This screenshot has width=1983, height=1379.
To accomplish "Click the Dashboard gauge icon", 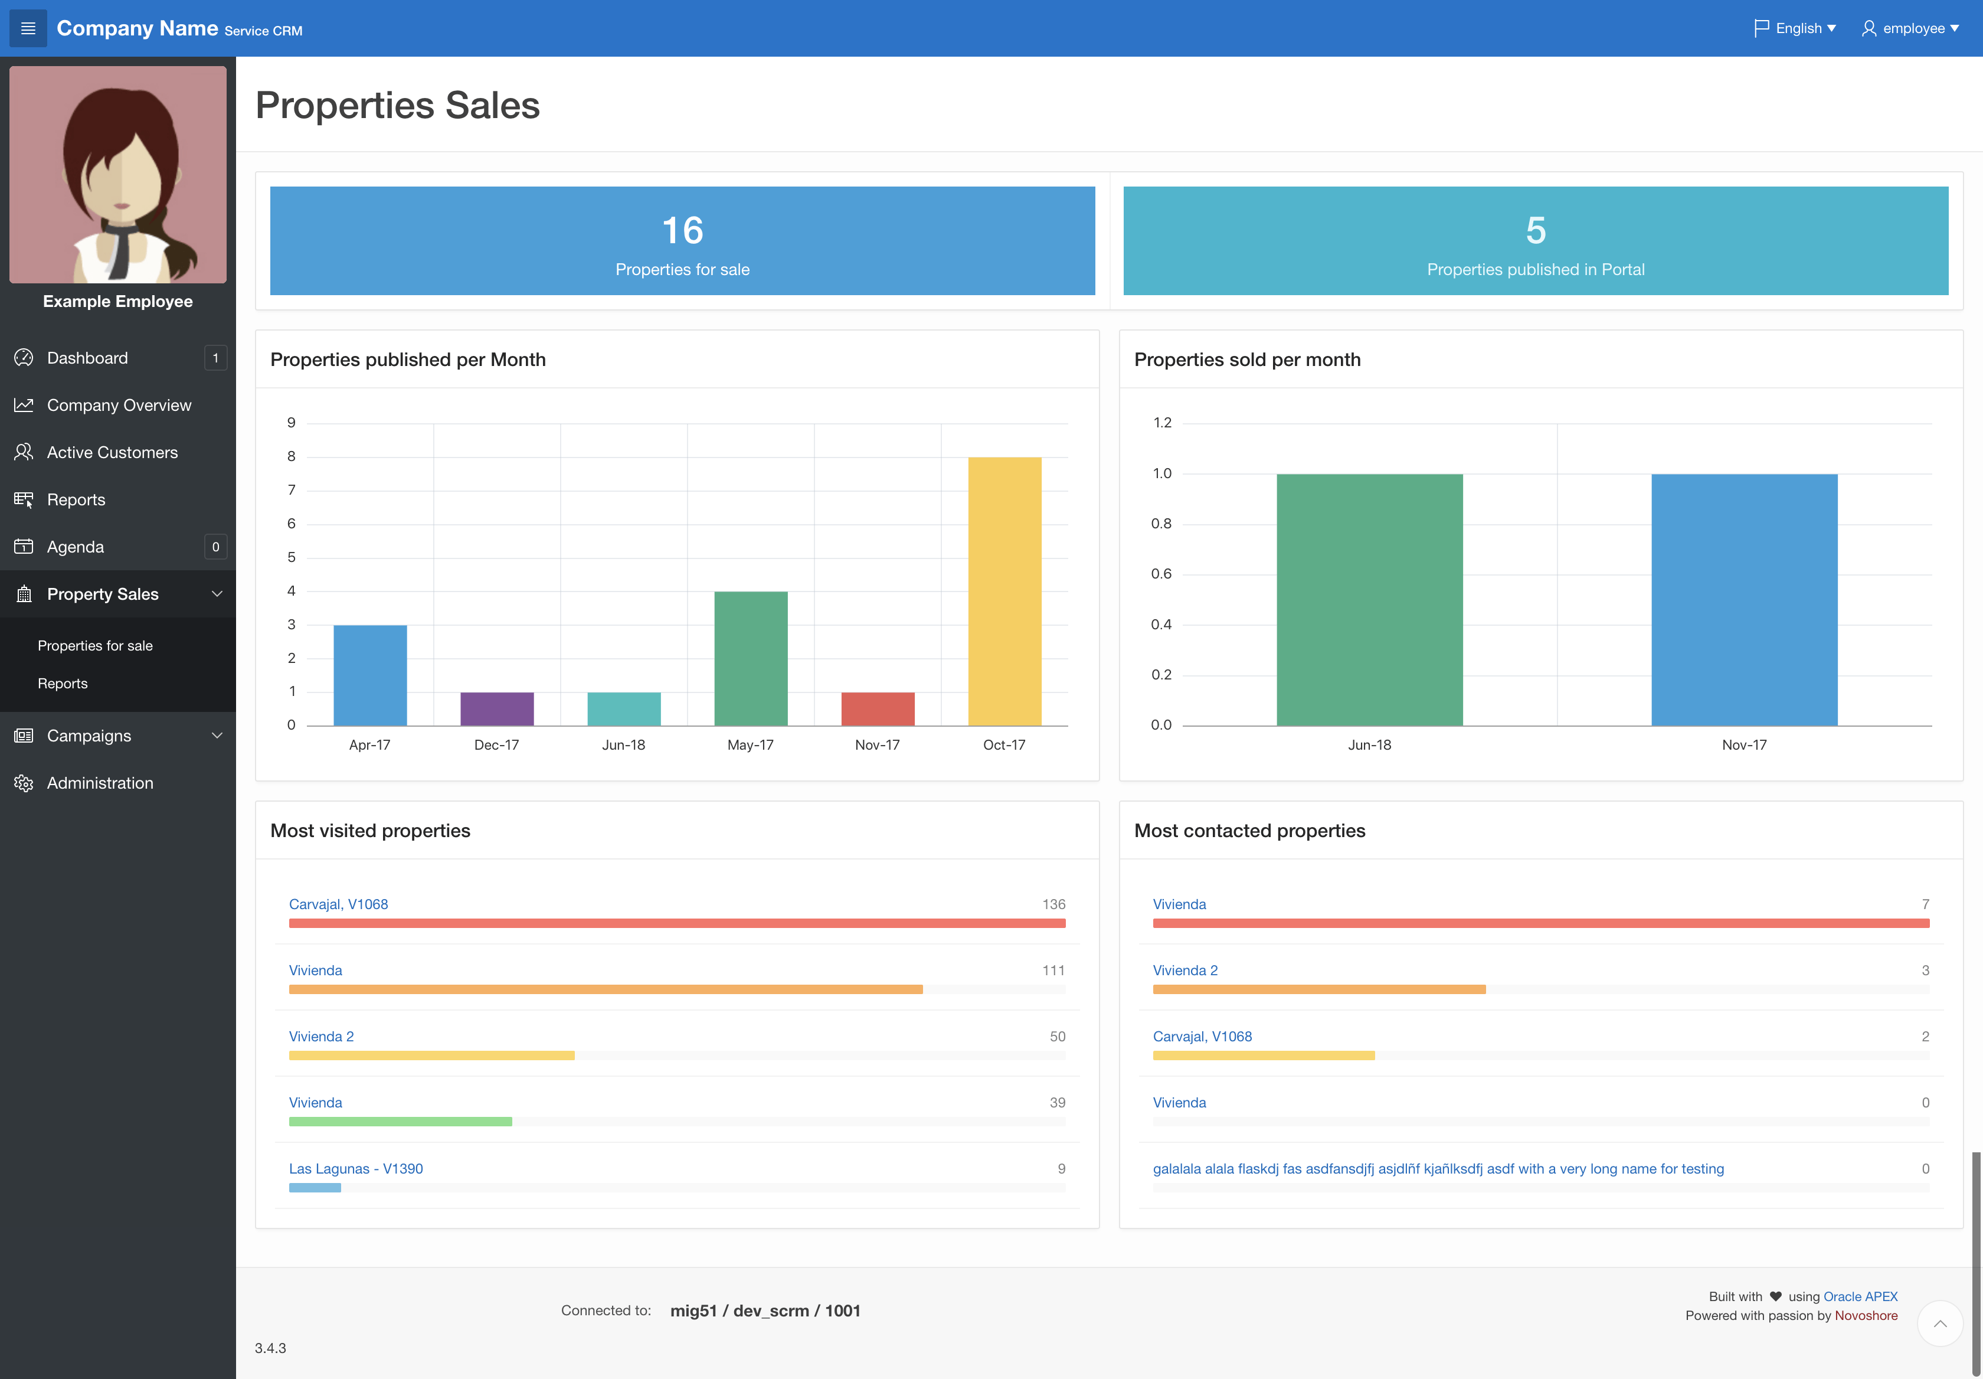I will [x=24, y=358].
